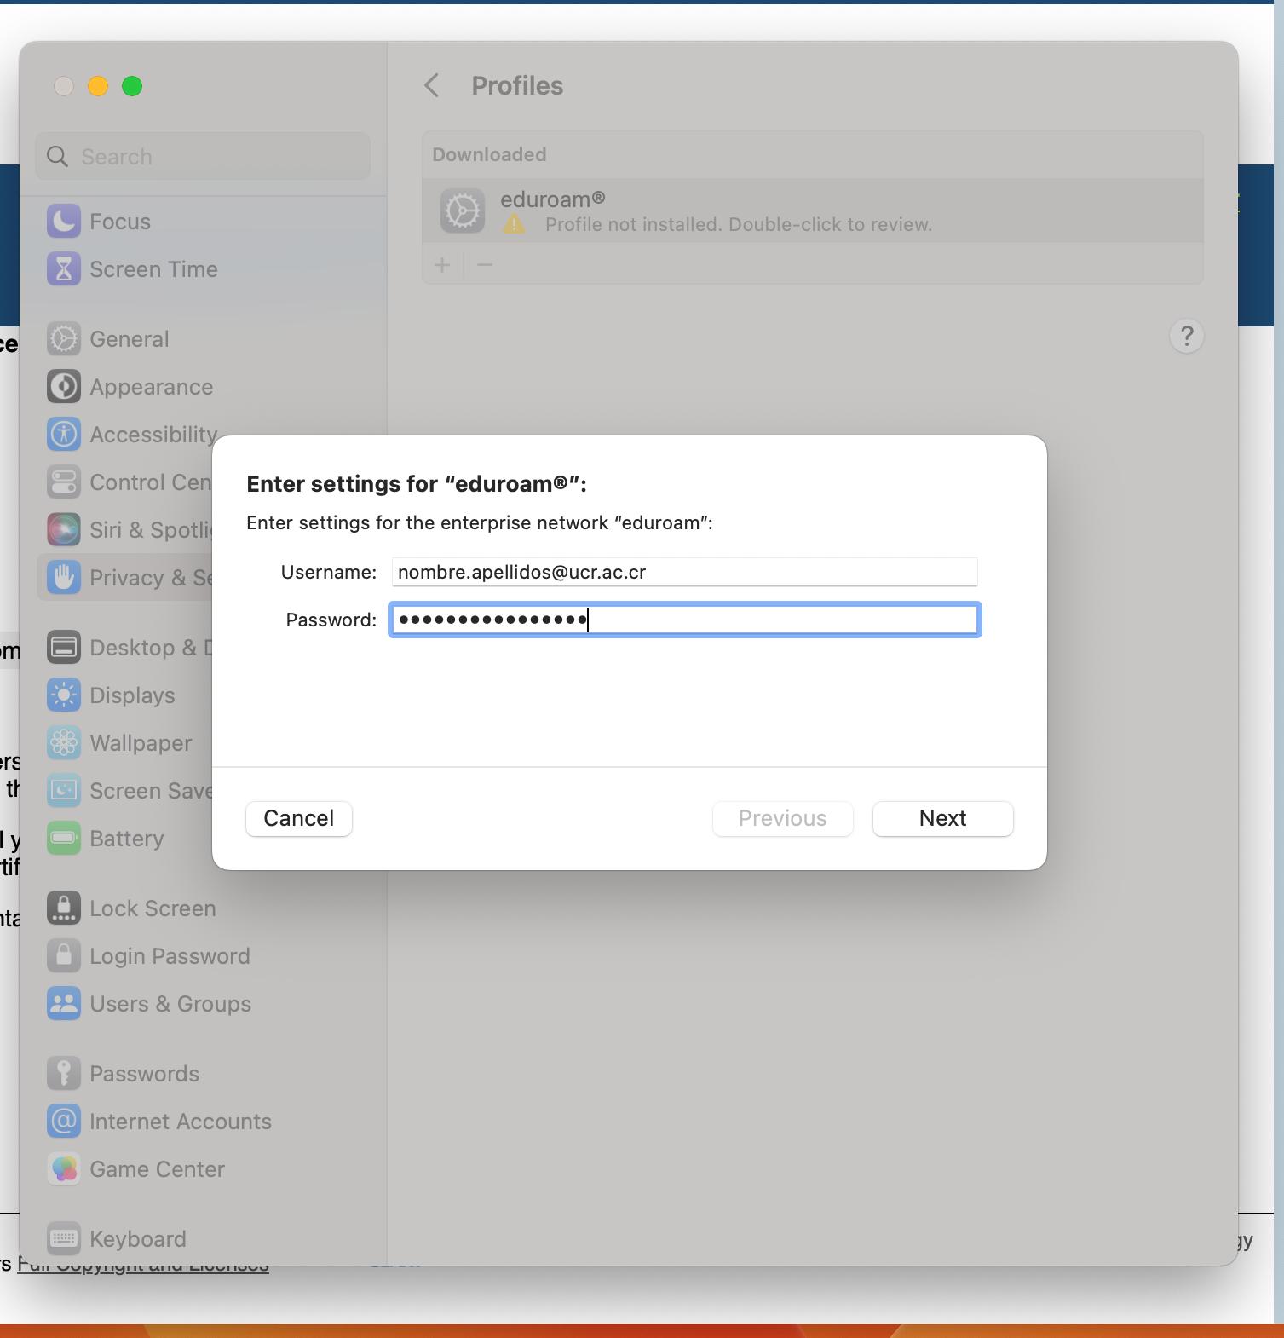Click the sidebar Search field
Viewport: 1284px width, 1338px height.
pyautogui.click(x=203, y=156)
